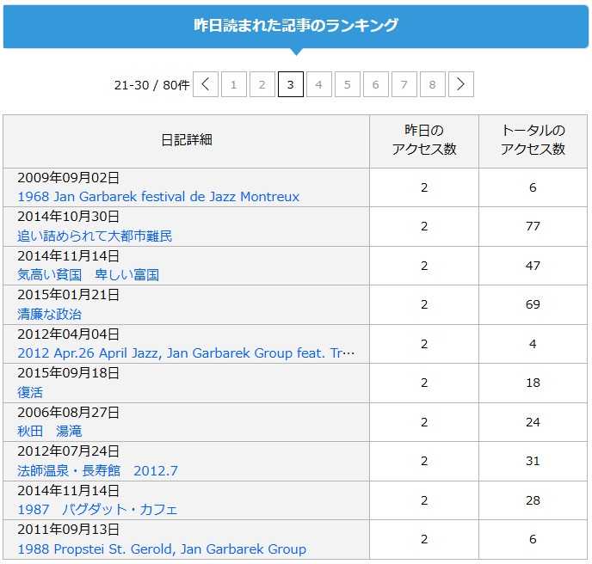This screenshot has width=592, height=564.
Task: Open 2012 Apr.26 April Jazz article
Action: (186, 353)
